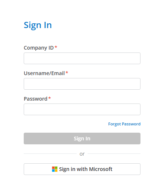Open the Forgot Password link
158x187 pixels.
(124, 124)
